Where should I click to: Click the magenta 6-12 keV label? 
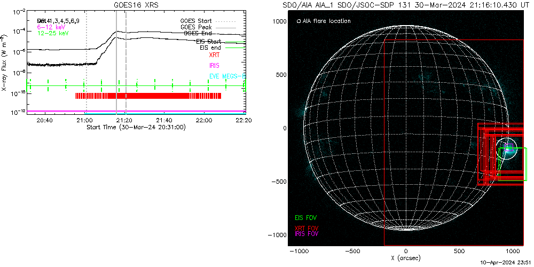51,27
